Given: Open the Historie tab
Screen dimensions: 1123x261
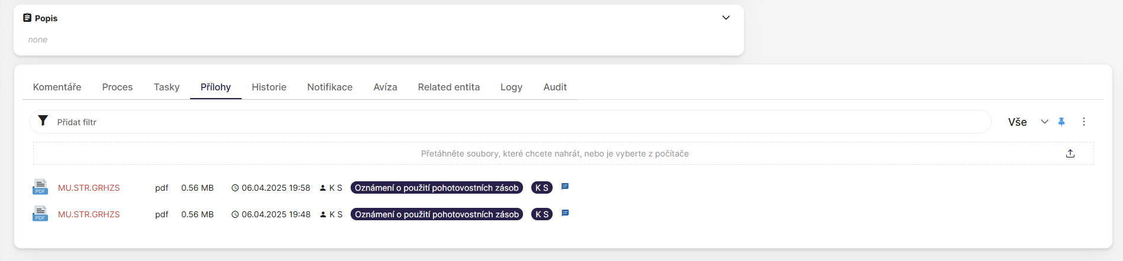Looking at the screenshot, I should pos(269,87).
